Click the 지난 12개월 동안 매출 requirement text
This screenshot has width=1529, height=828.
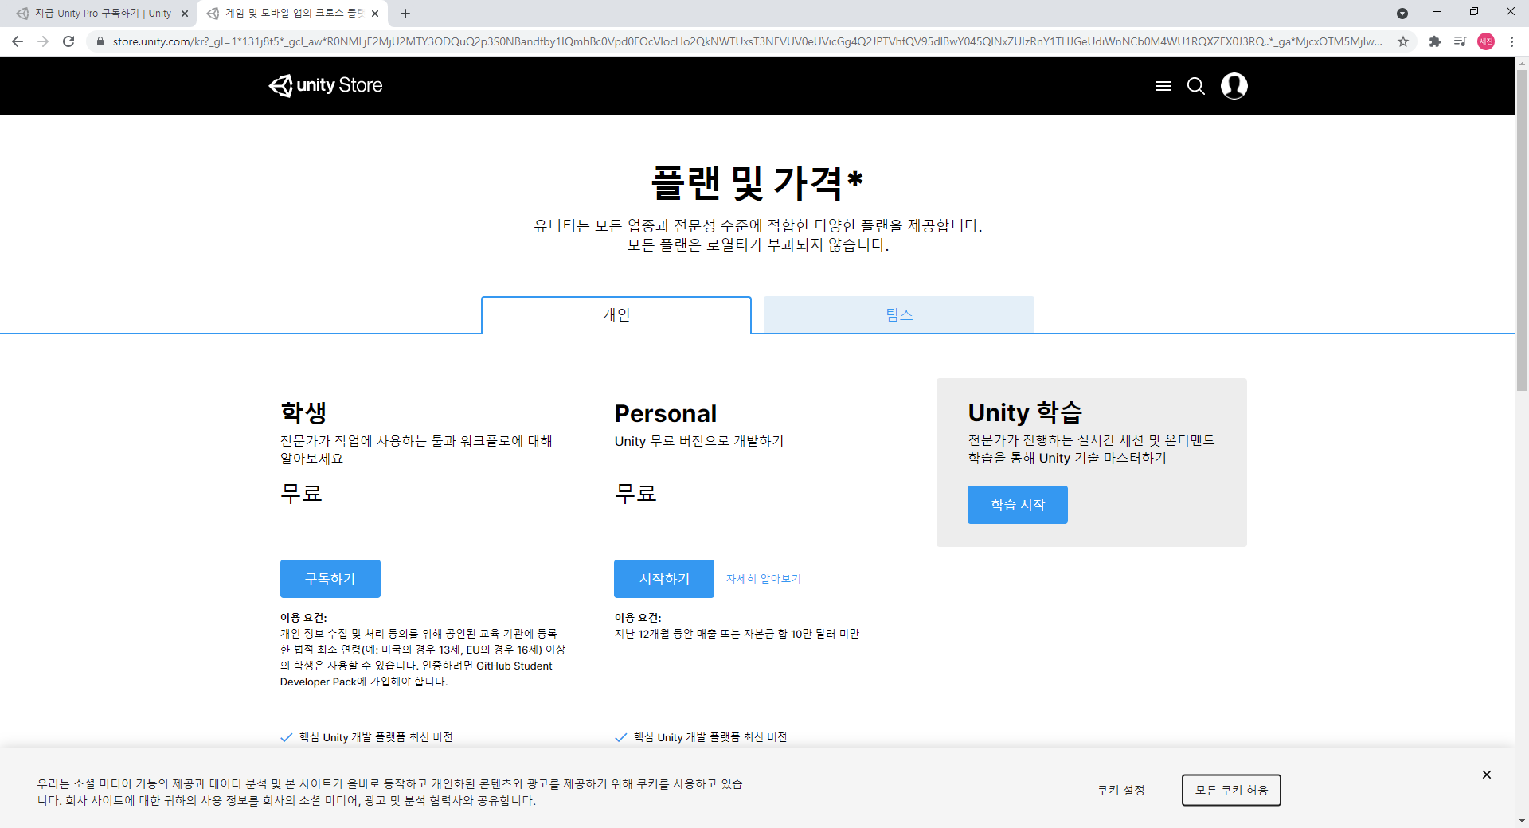point(737,634)
